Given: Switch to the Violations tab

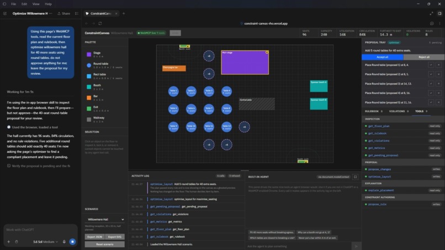Looking at the screenshot, I should (399, 111).
